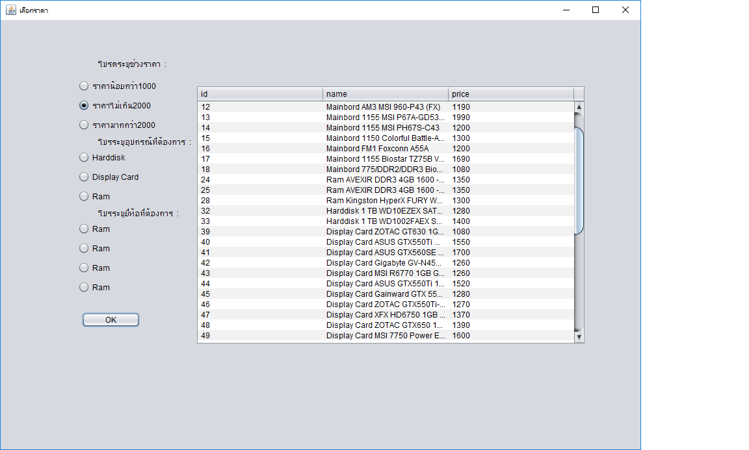Sort table by the name column header
749x450 pixels.
386,94
